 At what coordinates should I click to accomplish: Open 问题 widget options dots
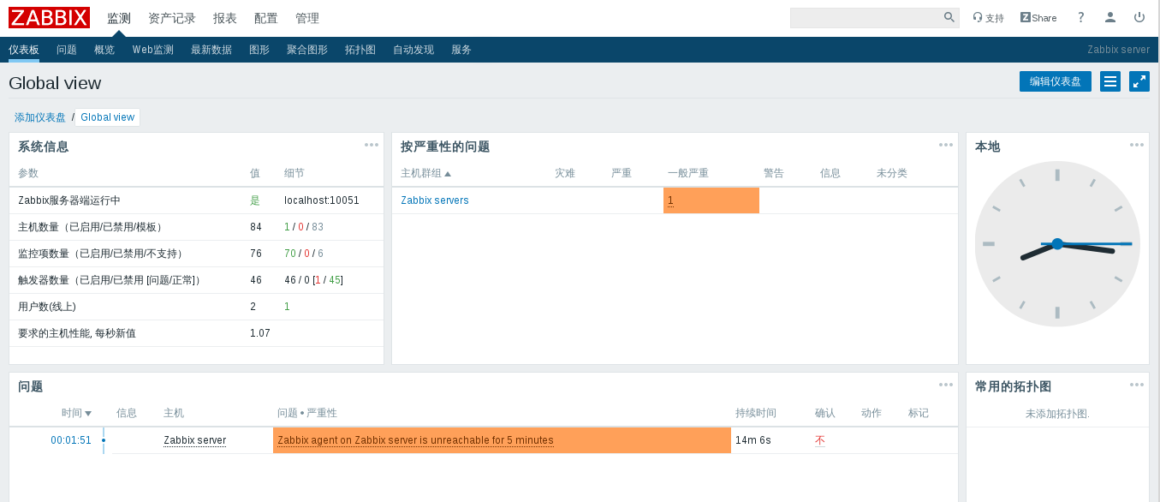coord(946,385)
